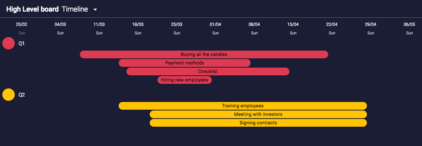Click the 11/03 date header
The image size is (422, 146).
click(x=99, y=24)
